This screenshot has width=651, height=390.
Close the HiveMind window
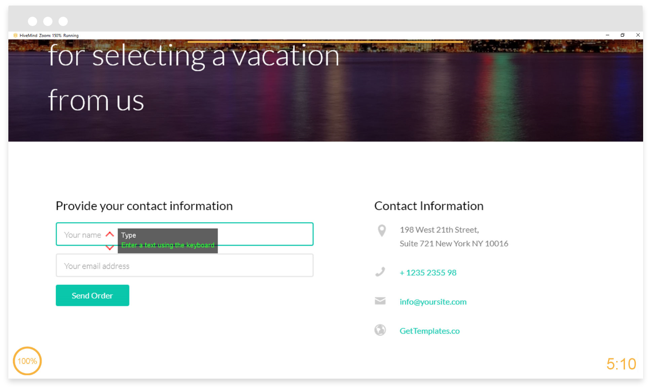638,35
